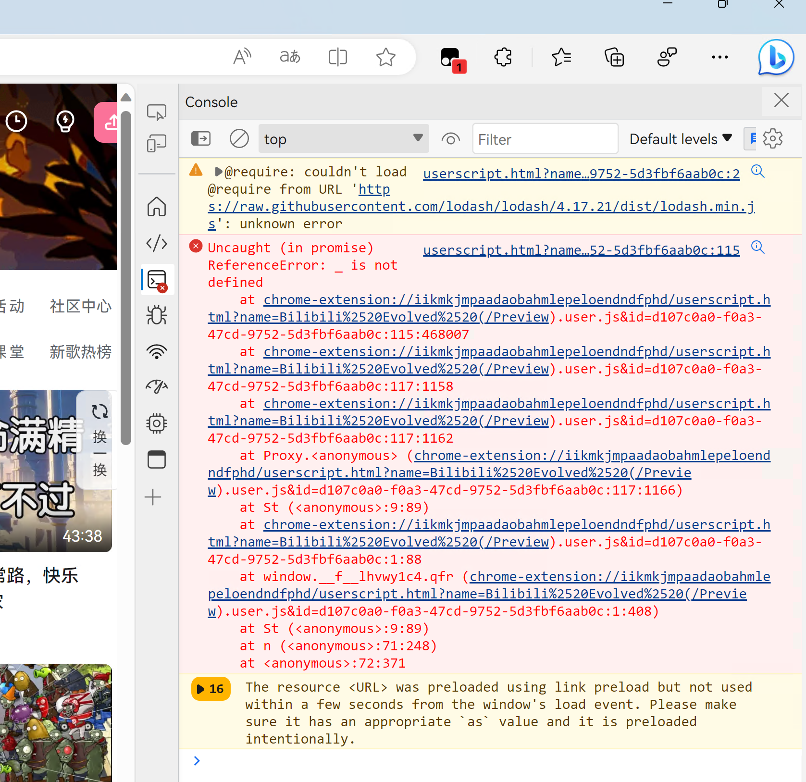Create a live expression with the eye icon
Viewport: 806px width, 782px height.
[450, 138]
